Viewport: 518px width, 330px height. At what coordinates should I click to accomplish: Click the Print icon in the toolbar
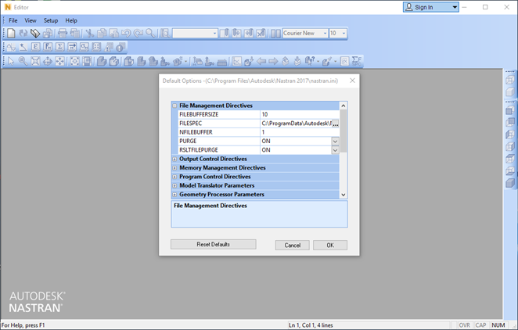coord(63,33)
